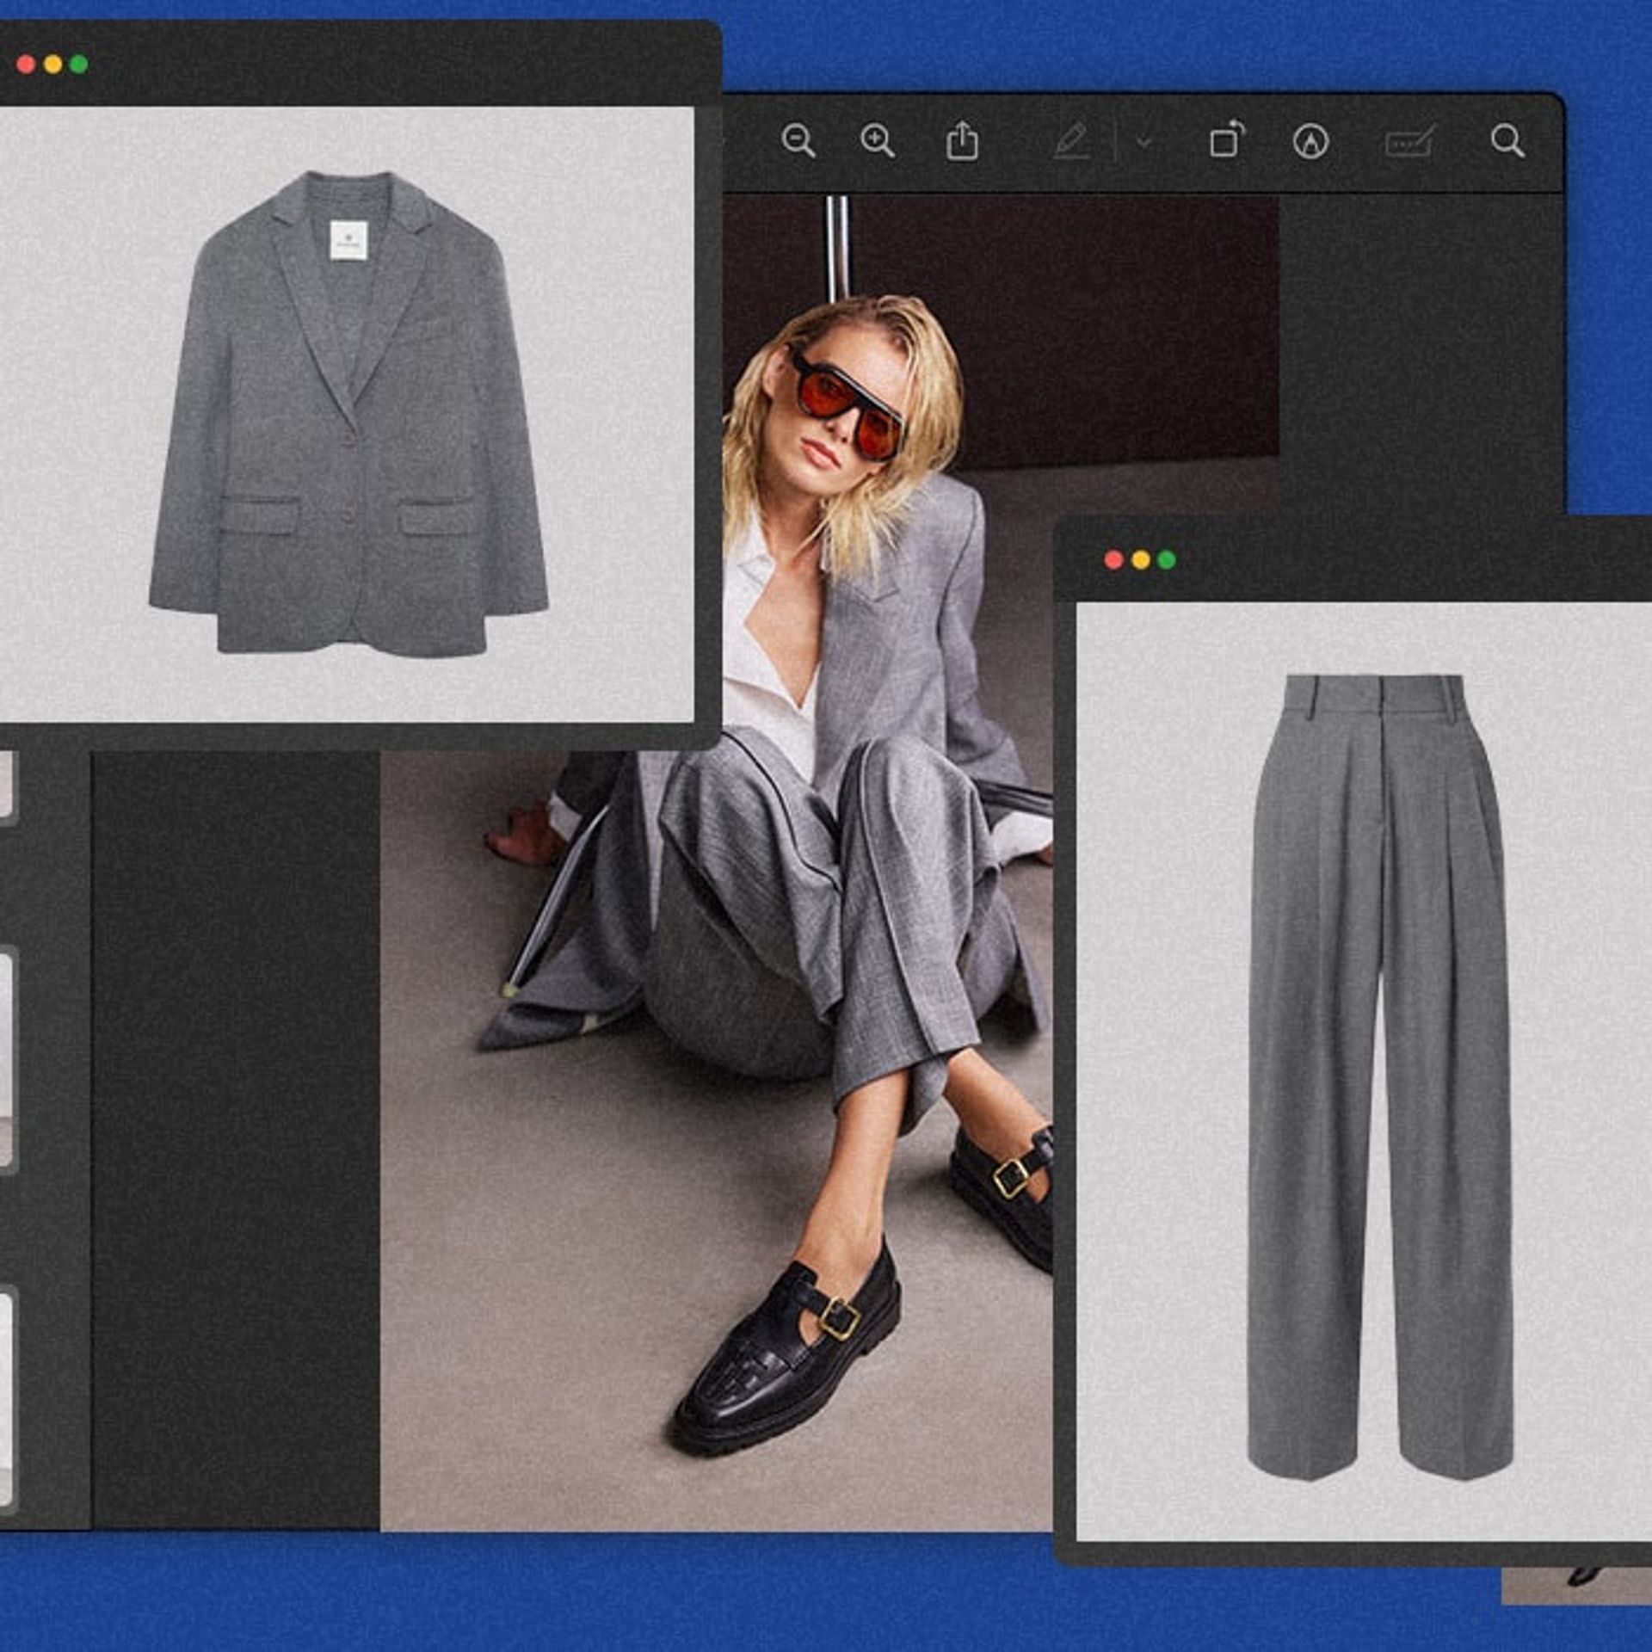The width and height of the screenshot is (1652, 1652).
Task: Click the grey blazer product image
Action: 348,413
